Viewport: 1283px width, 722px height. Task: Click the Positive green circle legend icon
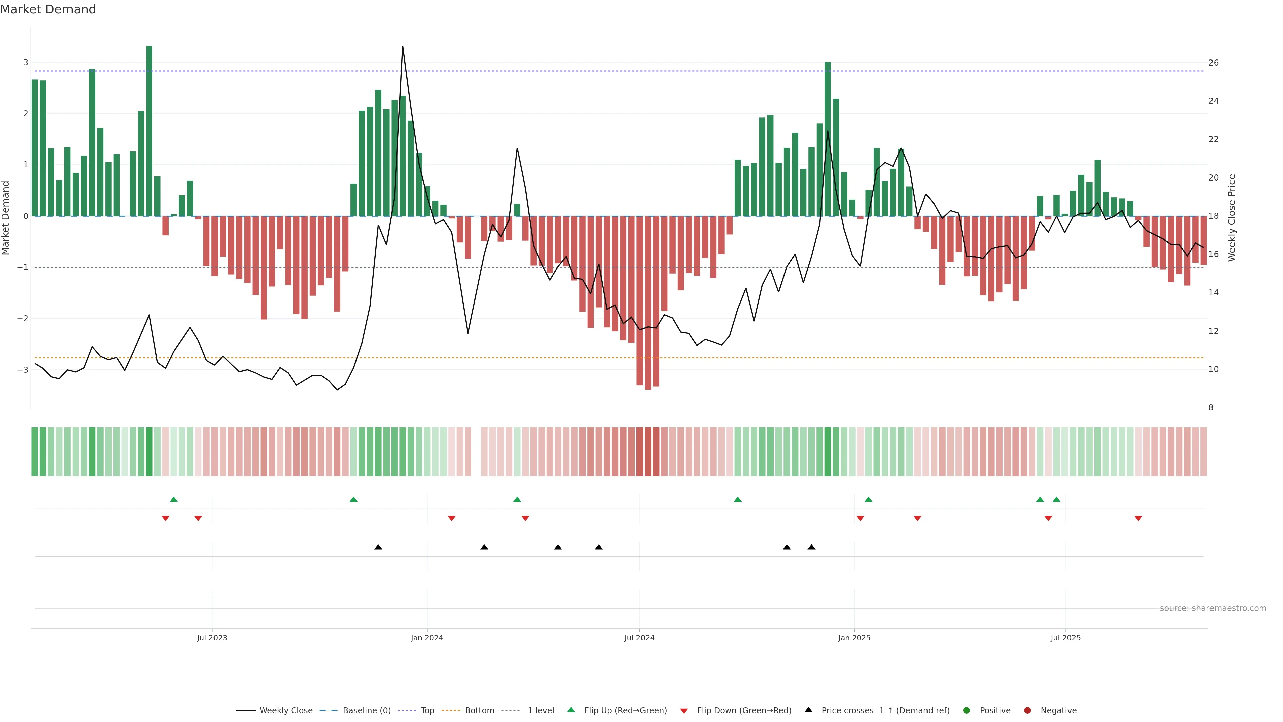click(967, 711)
